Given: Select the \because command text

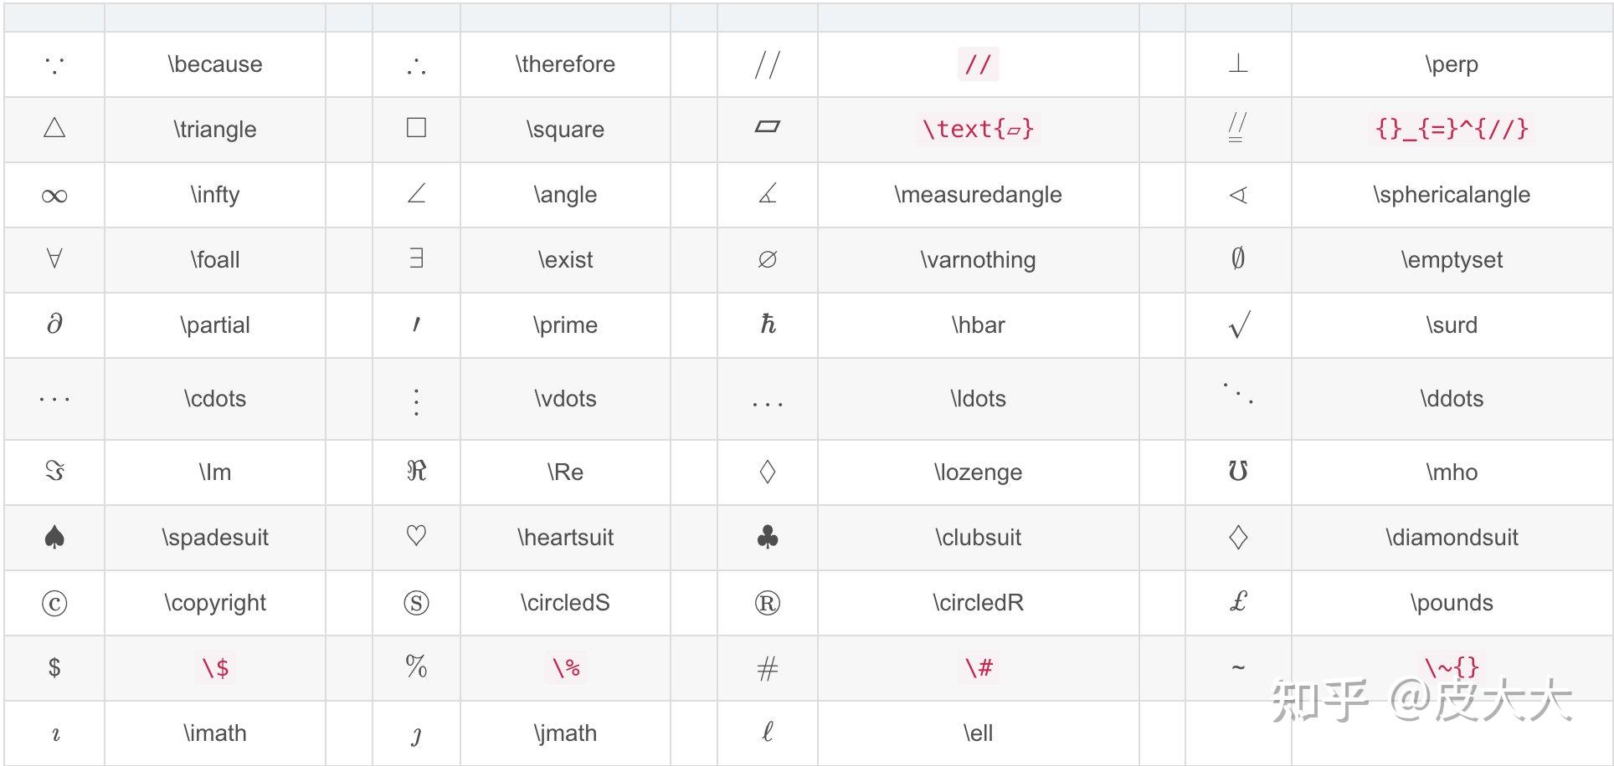Looking at the screenshot, I should coord(215,64).
